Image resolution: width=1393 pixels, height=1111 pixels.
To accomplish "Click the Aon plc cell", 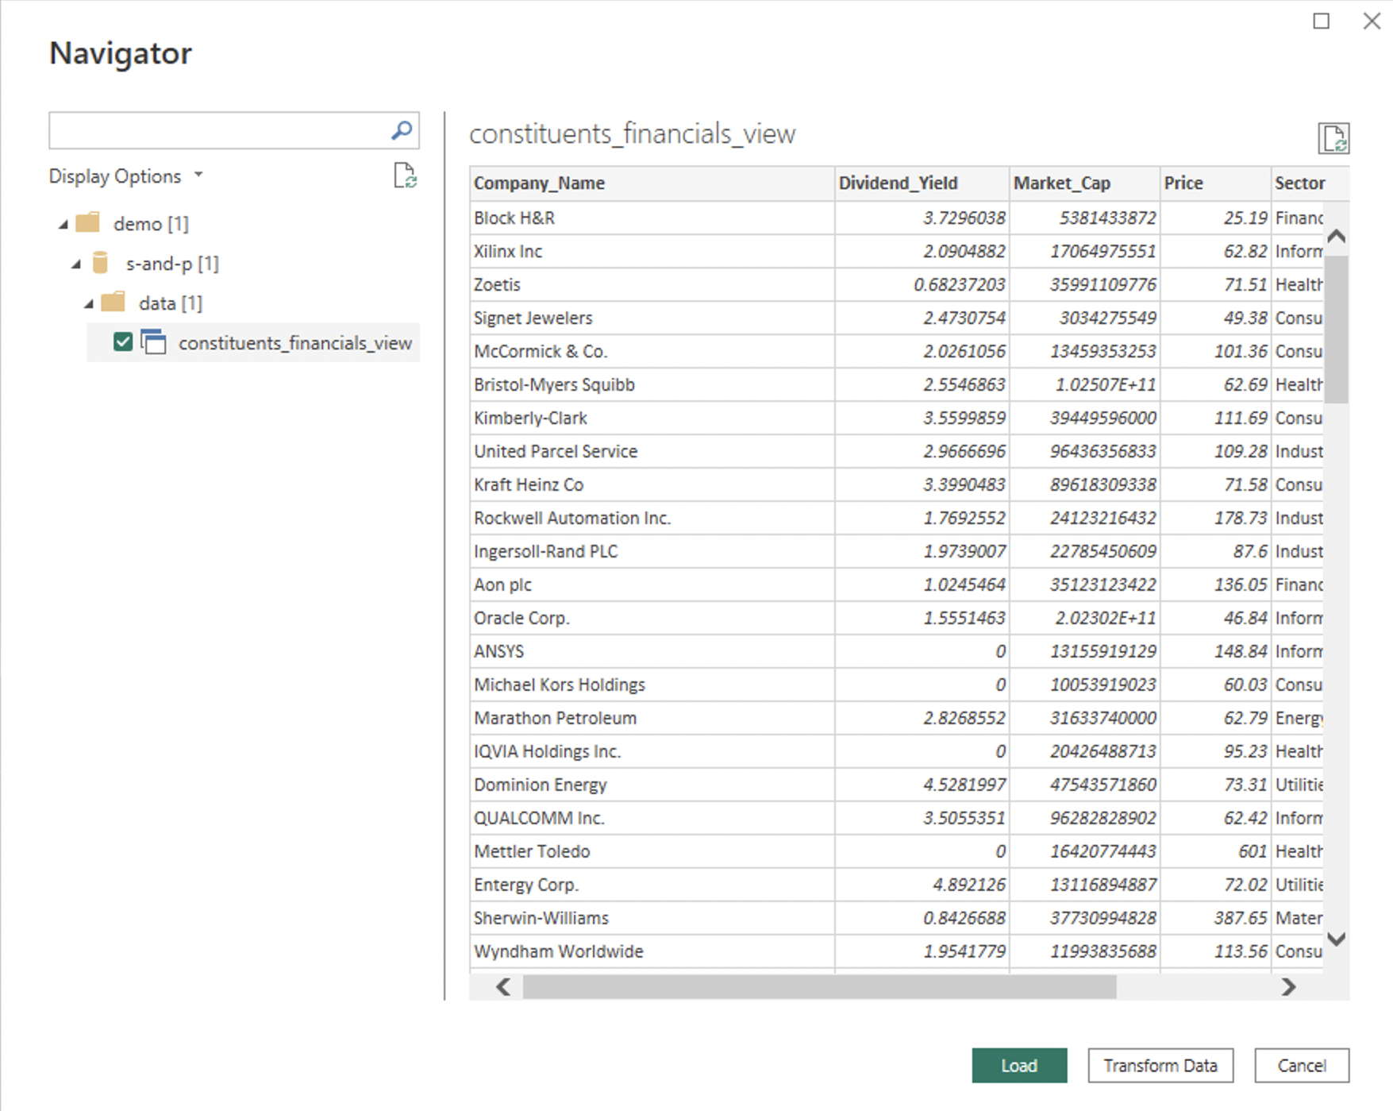I will pyautogui.click(x=652, y=584).
